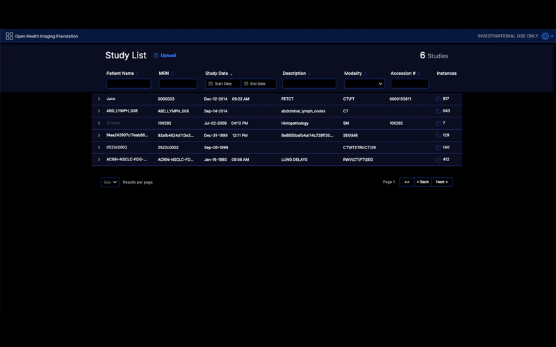The height and width of the screenshot is (347, 556).
Task: Expand the Juno study row
Action: click(99, 99)
